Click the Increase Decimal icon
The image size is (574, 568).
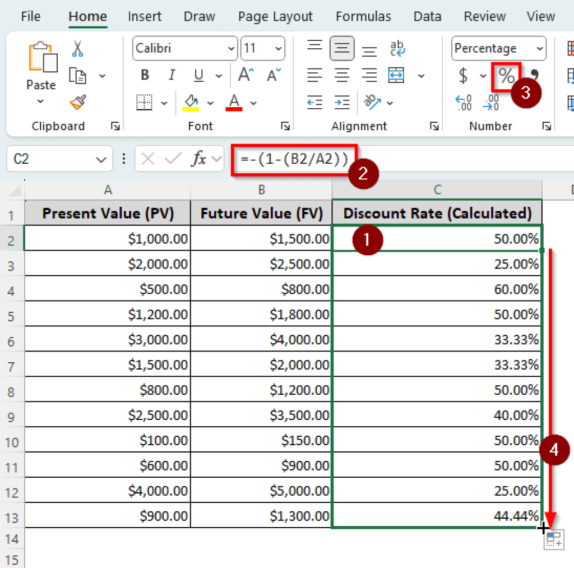pos(463,103)
